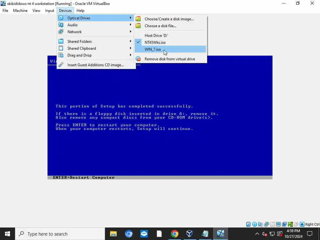The width and height of the screenshot is (320, 240).
Task: Select Choose a disk file option
Action: [x=170, y=26]
